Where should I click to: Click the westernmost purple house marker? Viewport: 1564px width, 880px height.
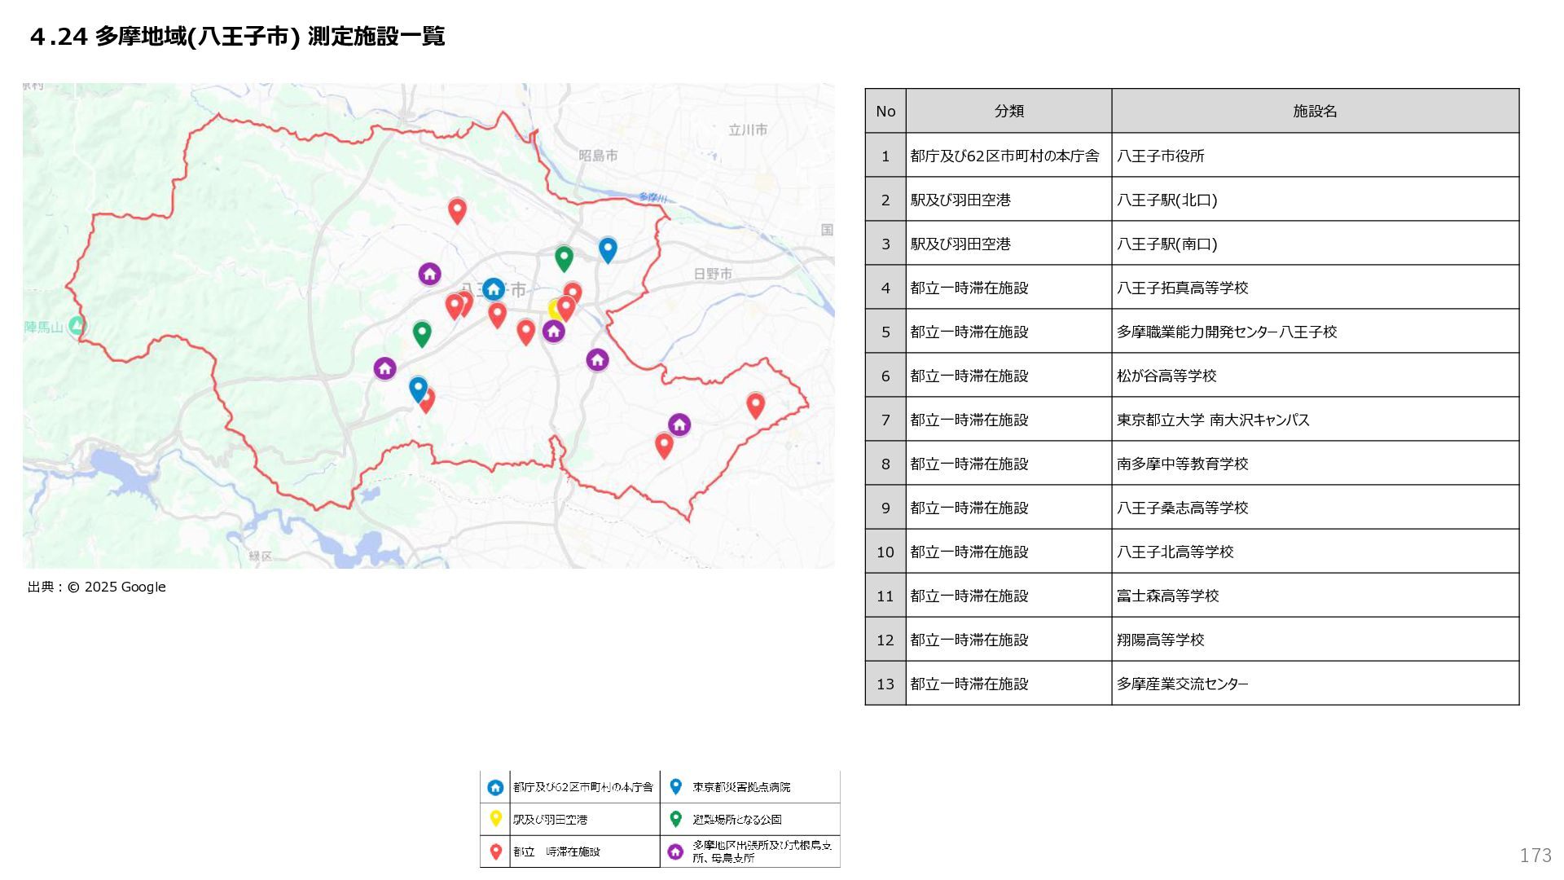(384, 368)
